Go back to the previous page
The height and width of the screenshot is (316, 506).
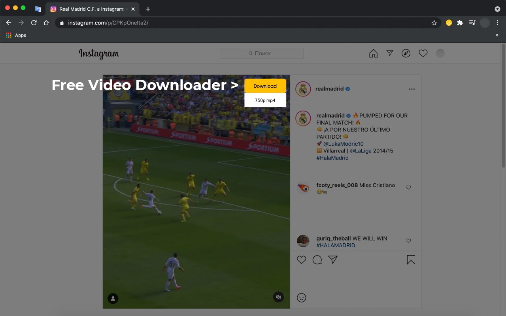[9, 23]
